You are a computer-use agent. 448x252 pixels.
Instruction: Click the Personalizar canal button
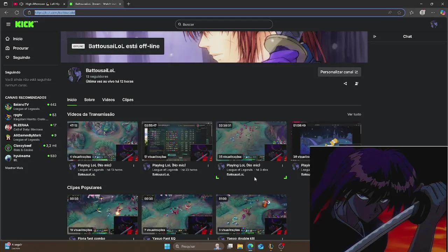pos(339,72)
